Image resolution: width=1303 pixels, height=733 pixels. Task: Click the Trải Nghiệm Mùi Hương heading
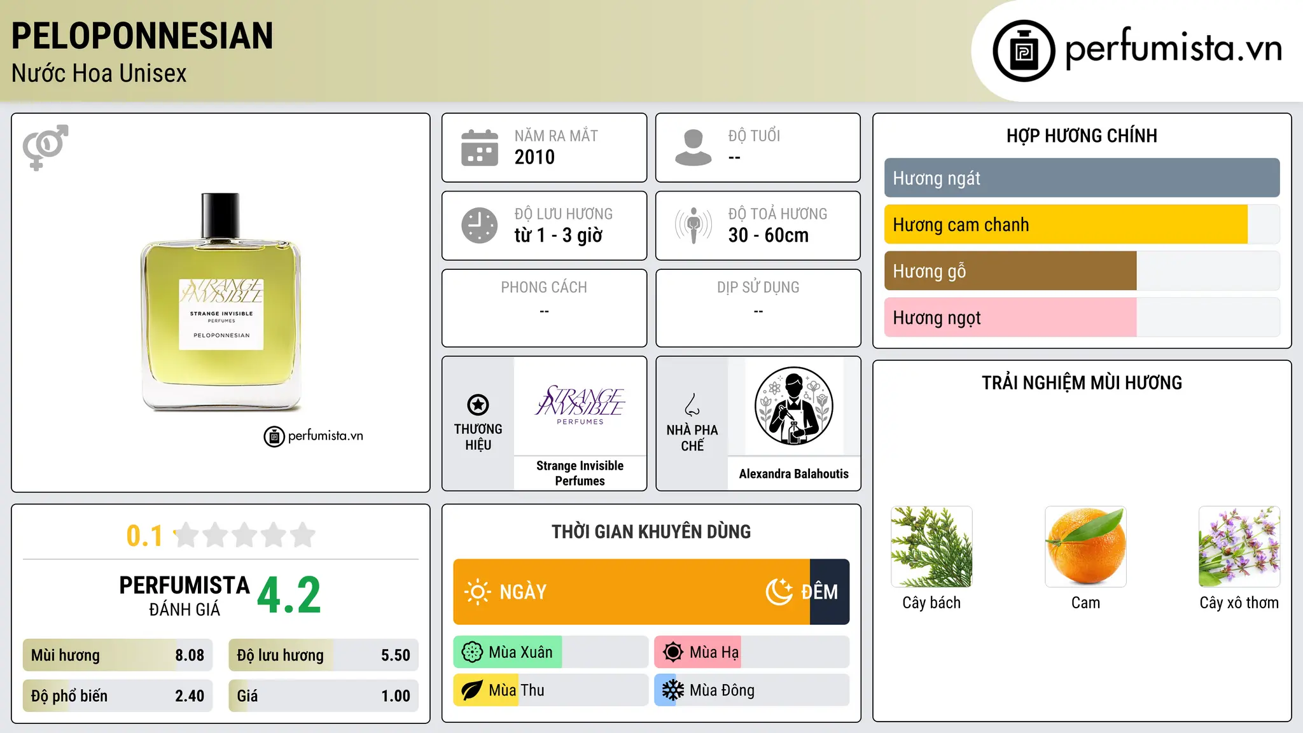(x=1082, y=383)
